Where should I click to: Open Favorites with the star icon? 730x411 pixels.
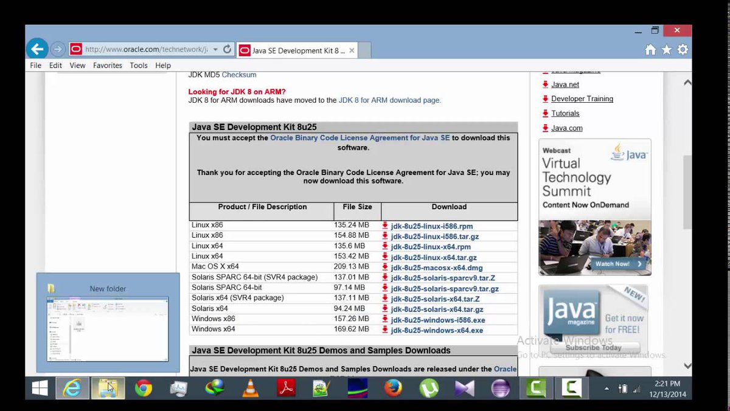(x=667, y=50)
